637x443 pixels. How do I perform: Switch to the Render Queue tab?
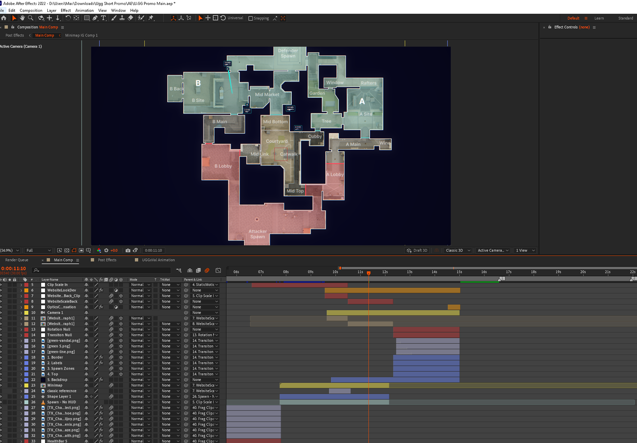17,260
